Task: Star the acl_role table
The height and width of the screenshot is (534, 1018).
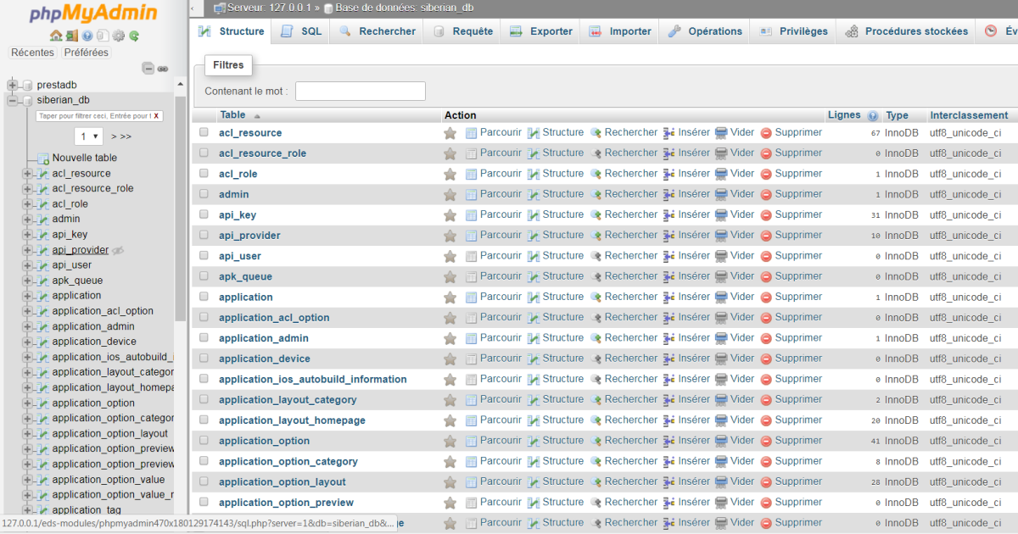Action: click(x=450, y=174)
